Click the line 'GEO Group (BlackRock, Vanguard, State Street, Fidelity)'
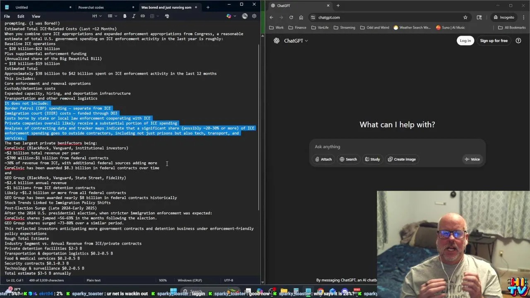530x298 pixels. pos(65,178)
